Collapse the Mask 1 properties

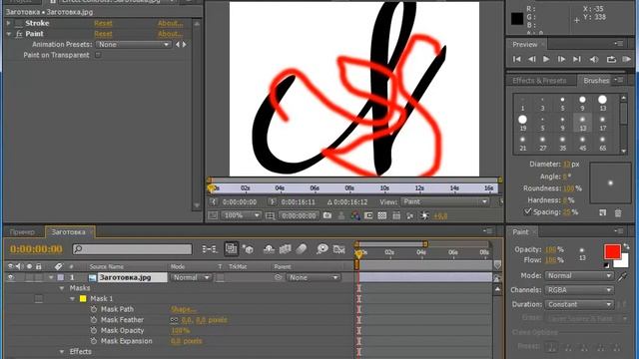73,299
